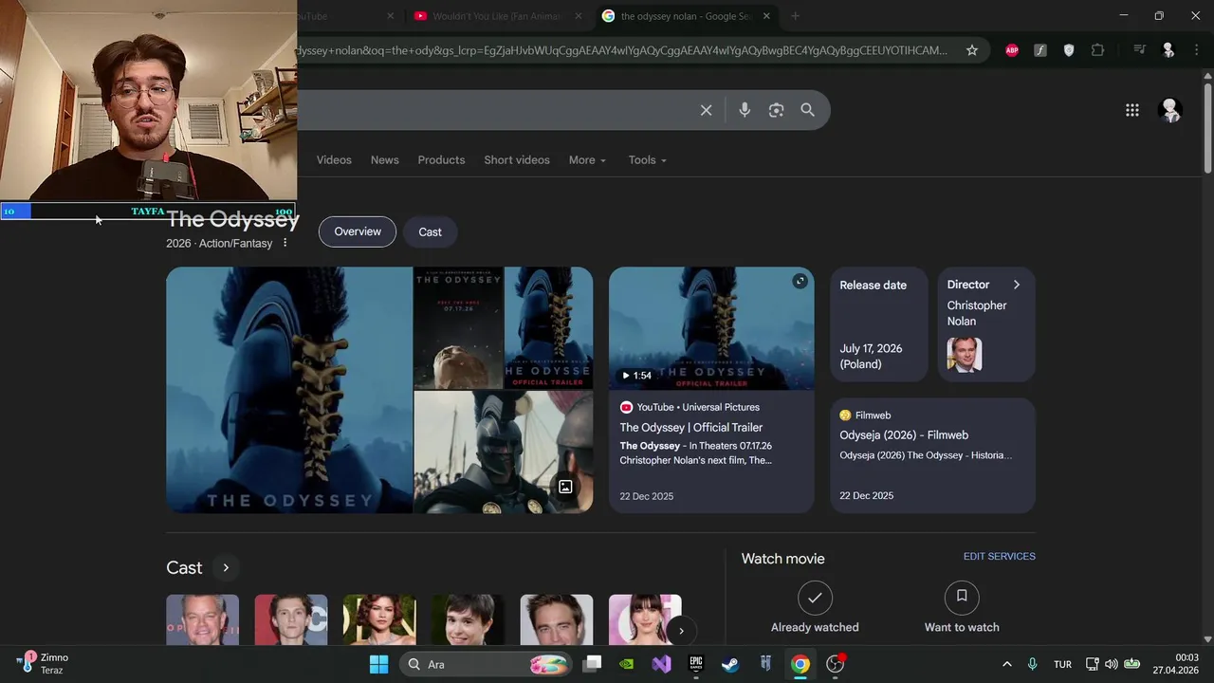This screenshot has width=1214, height=683.
Task: Start voice search with the microphone icon
Action: point(745,110)
